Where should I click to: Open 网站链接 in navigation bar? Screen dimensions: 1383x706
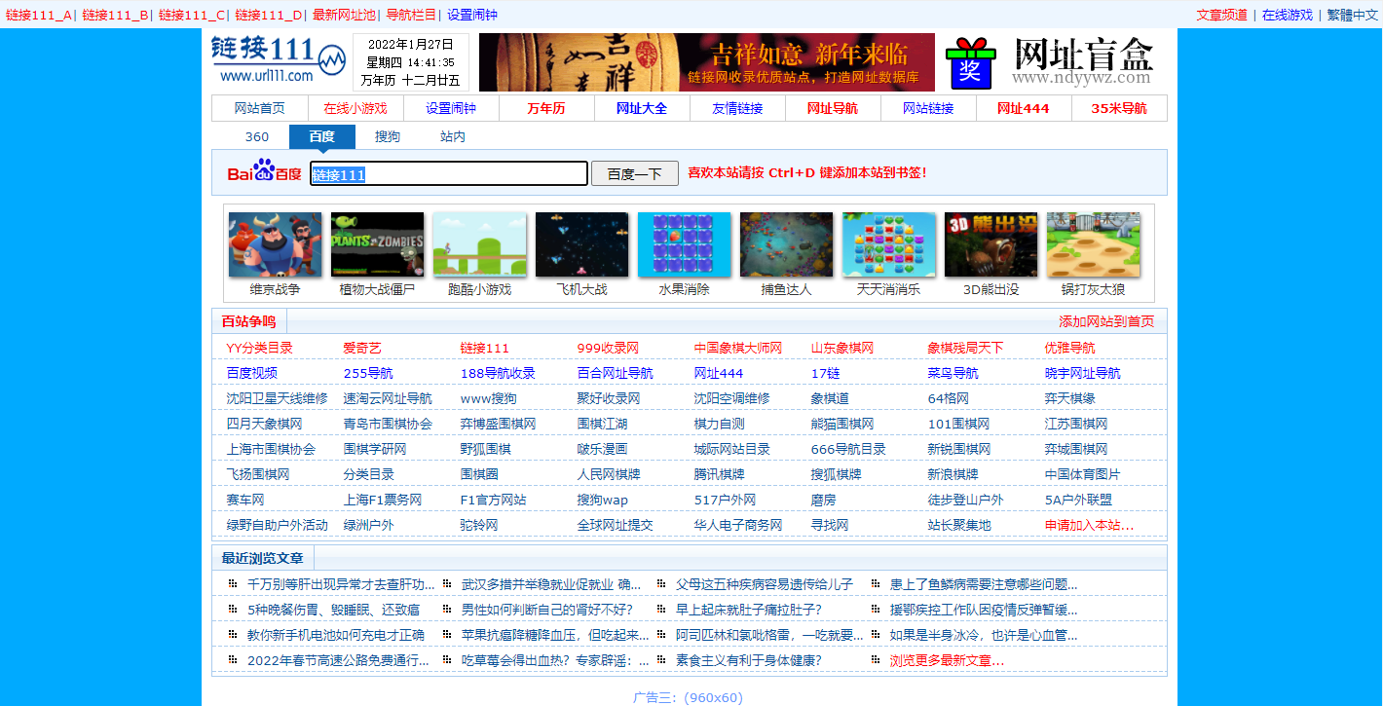tap(928, 108)
